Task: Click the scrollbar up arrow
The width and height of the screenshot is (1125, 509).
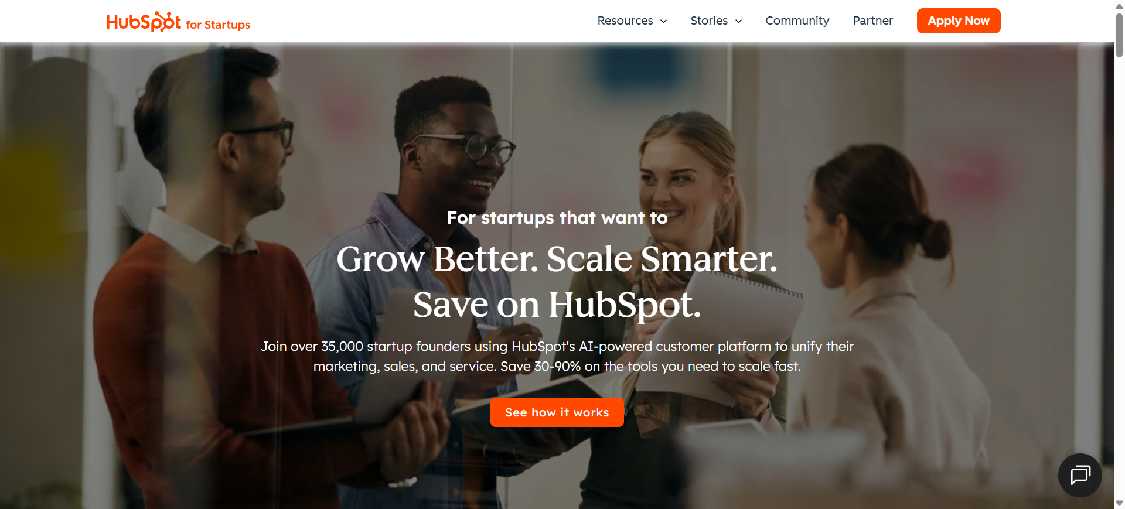Action: 1119,6
